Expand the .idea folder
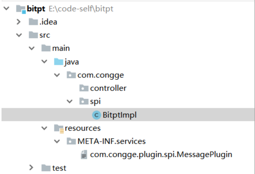Image resolution: width=255 pixels, height=174 pixels. [19, 22]
